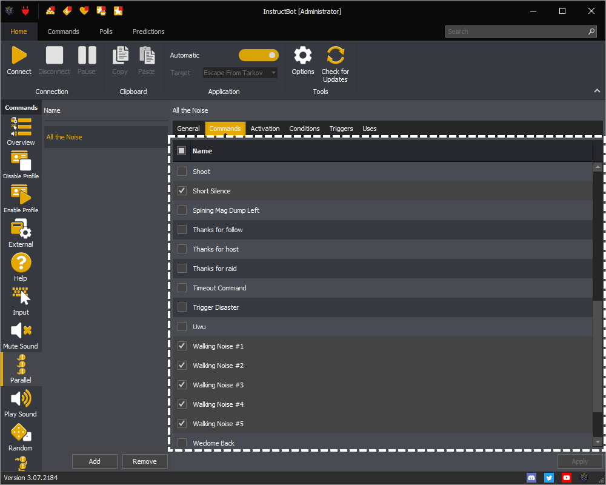The height and width of the screenshot is (485, 606).
Task: Switch to the Activation tab
Action: coord(265,129)
